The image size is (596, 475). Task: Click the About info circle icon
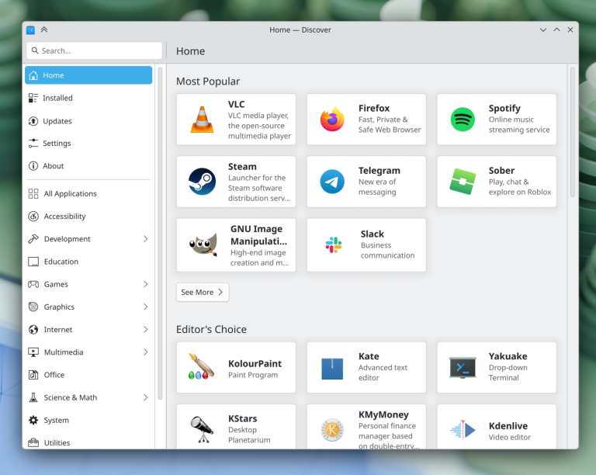pyautogui.click(x=33, y=166)
